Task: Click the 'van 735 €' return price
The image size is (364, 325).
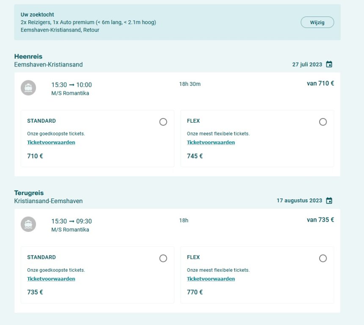Action: tap(320, 220)
